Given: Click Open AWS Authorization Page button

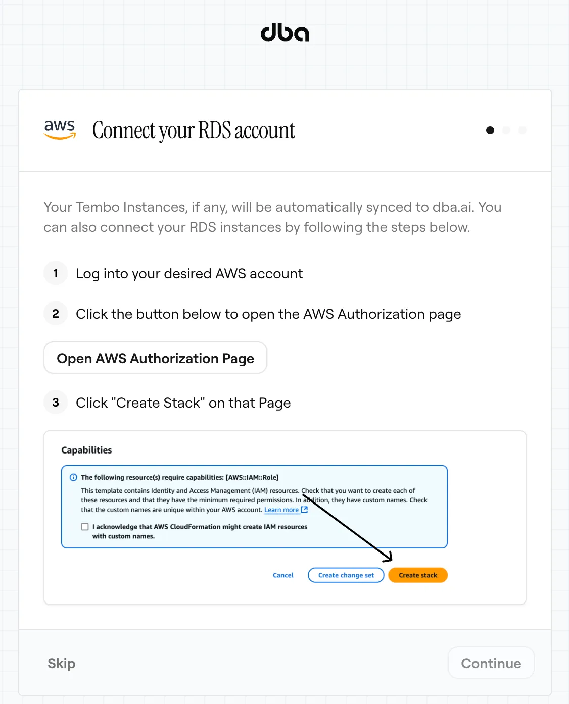Looking at the screenshot, I should [155, 358].
